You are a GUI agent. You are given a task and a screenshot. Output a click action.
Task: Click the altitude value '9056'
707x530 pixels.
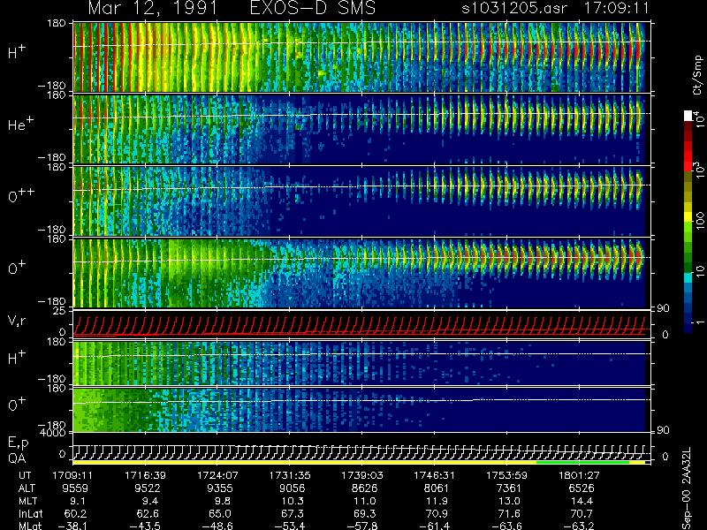(x=292, y=488)
